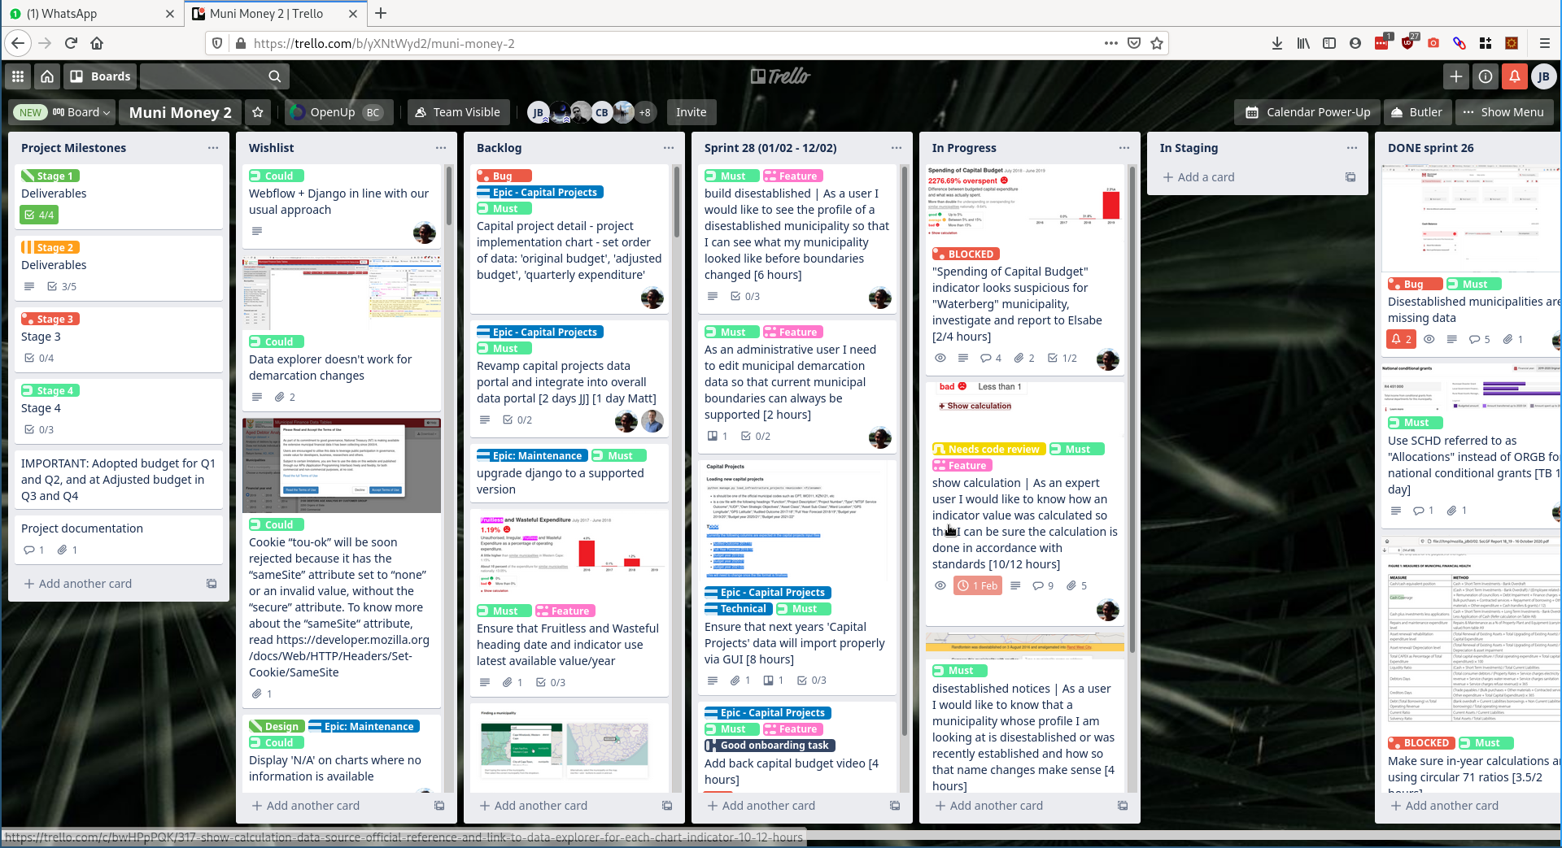The height and width of the screenshot is (848, 1562).
Task: Open the Firefox hamburger menu
Action: pyautogui.click(x=1544, y=43)
